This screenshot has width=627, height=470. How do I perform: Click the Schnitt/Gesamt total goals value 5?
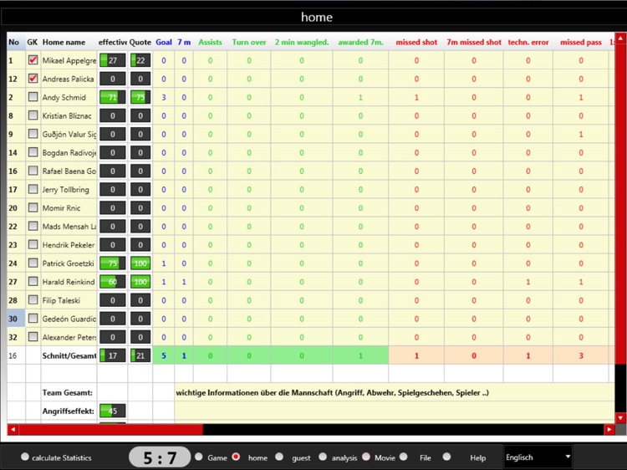point(164,355)
